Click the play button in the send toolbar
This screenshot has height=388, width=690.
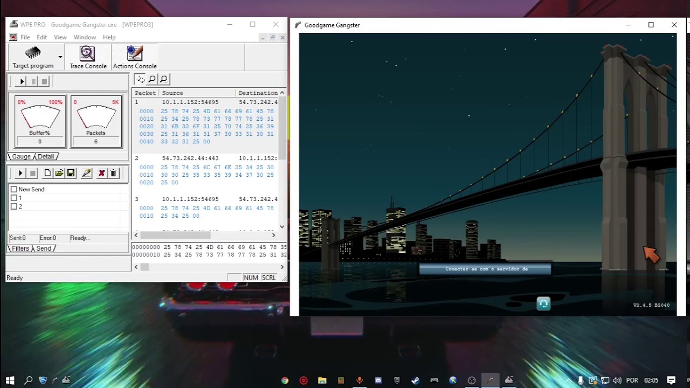click(20, 173)
